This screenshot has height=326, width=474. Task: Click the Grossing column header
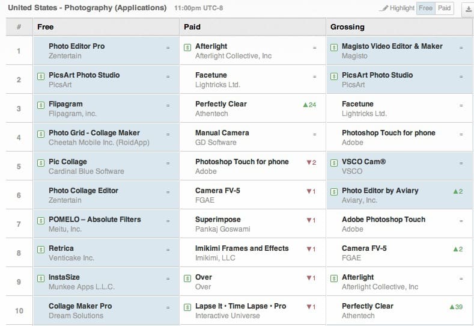point(347,27)
